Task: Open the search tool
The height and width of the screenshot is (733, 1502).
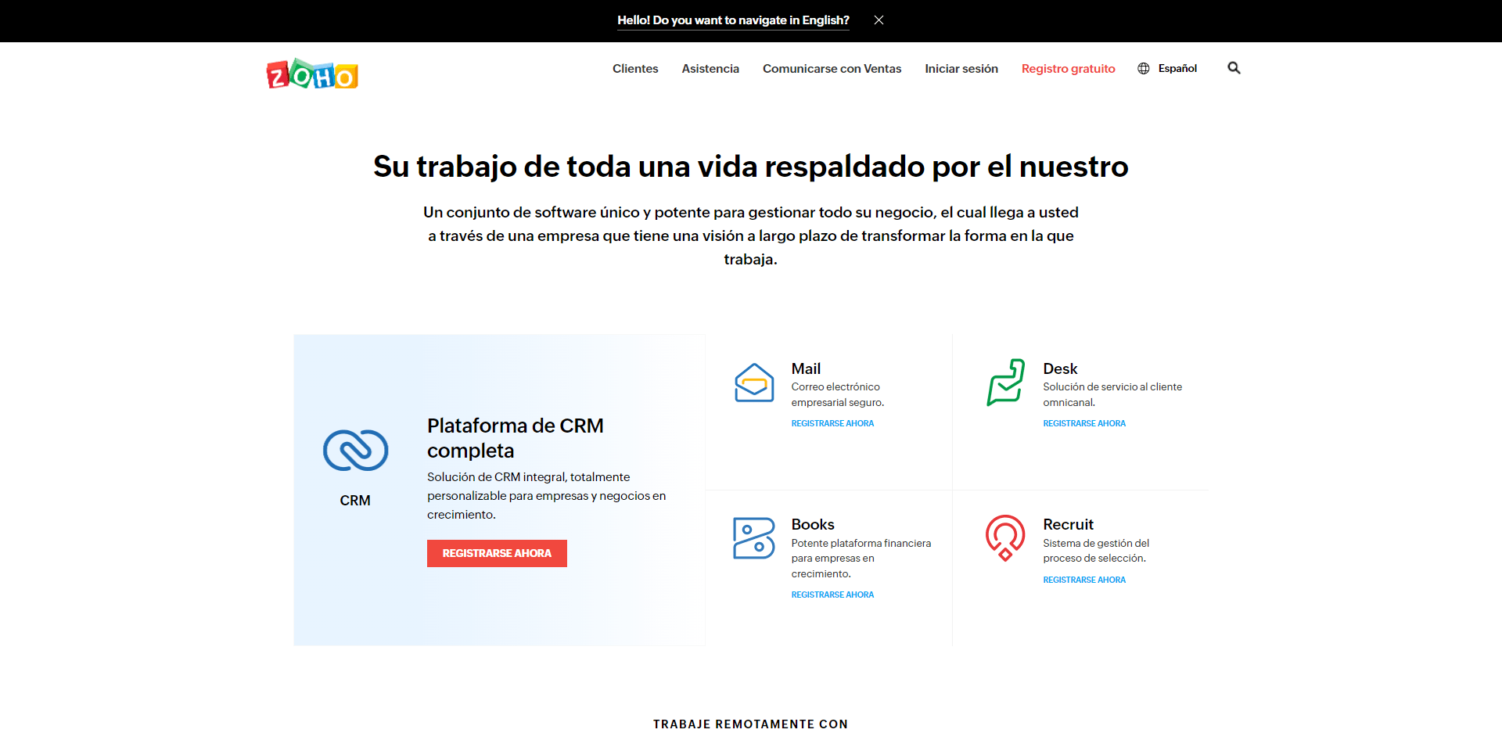Action: point(1234,68)
